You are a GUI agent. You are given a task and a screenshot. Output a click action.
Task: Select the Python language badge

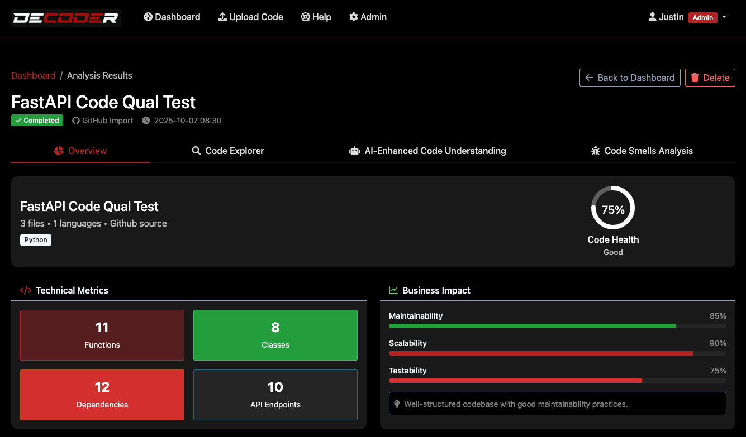35,239
